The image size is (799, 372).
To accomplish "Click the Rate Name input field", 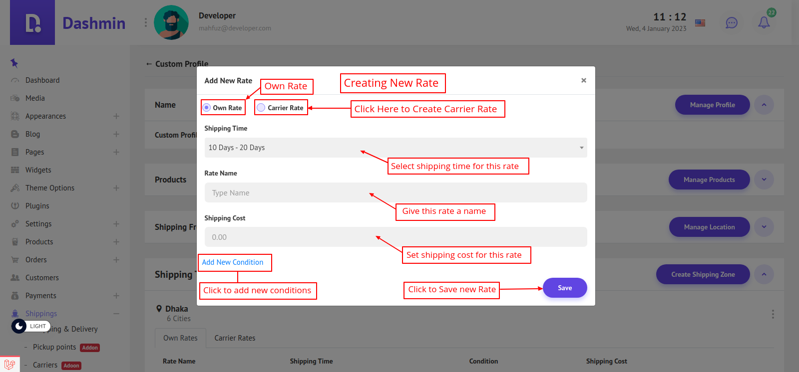I will pos(395,192).
